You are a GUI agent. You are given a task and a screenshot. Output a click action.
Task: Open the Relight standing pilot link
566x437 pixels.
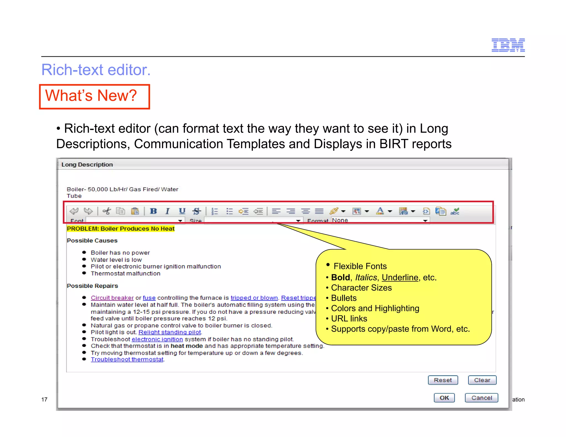(170, 332)
